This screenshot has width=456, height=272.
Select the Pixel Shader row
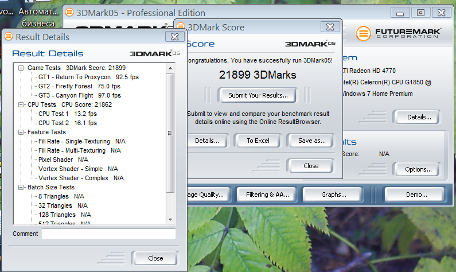click(x=63, y=160)
